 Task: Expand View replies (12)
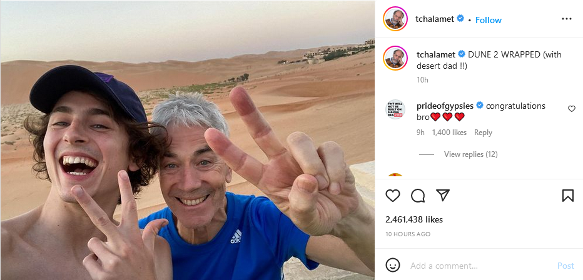(470, 154)
